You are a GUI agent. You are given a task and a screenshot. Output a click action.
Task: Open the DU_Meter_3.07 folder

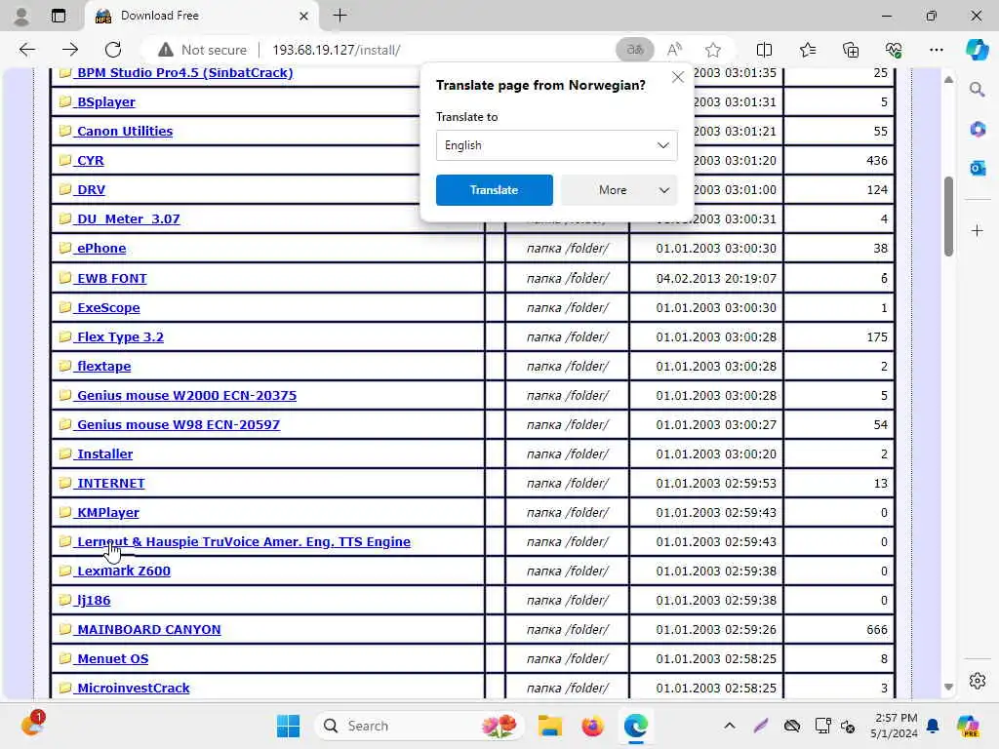128,219
